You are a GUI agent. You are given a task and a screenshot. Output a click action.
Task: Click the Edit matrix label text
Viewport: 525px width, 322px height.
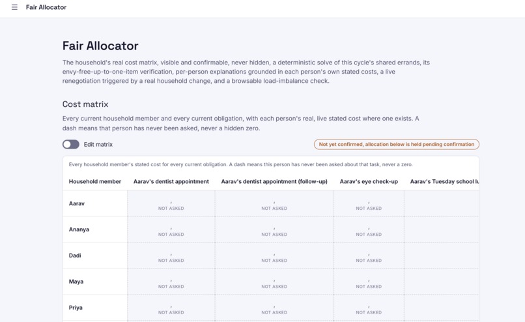tap(98, 145)
